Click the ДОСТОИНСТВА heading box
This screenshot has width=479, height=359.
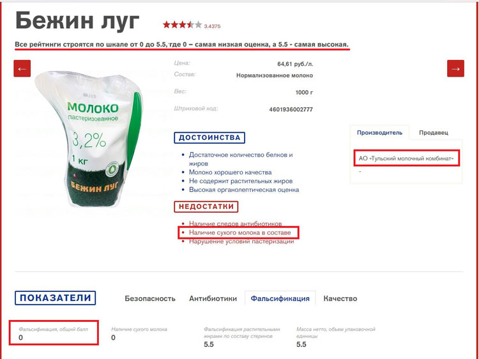click(x=209, y=138)
